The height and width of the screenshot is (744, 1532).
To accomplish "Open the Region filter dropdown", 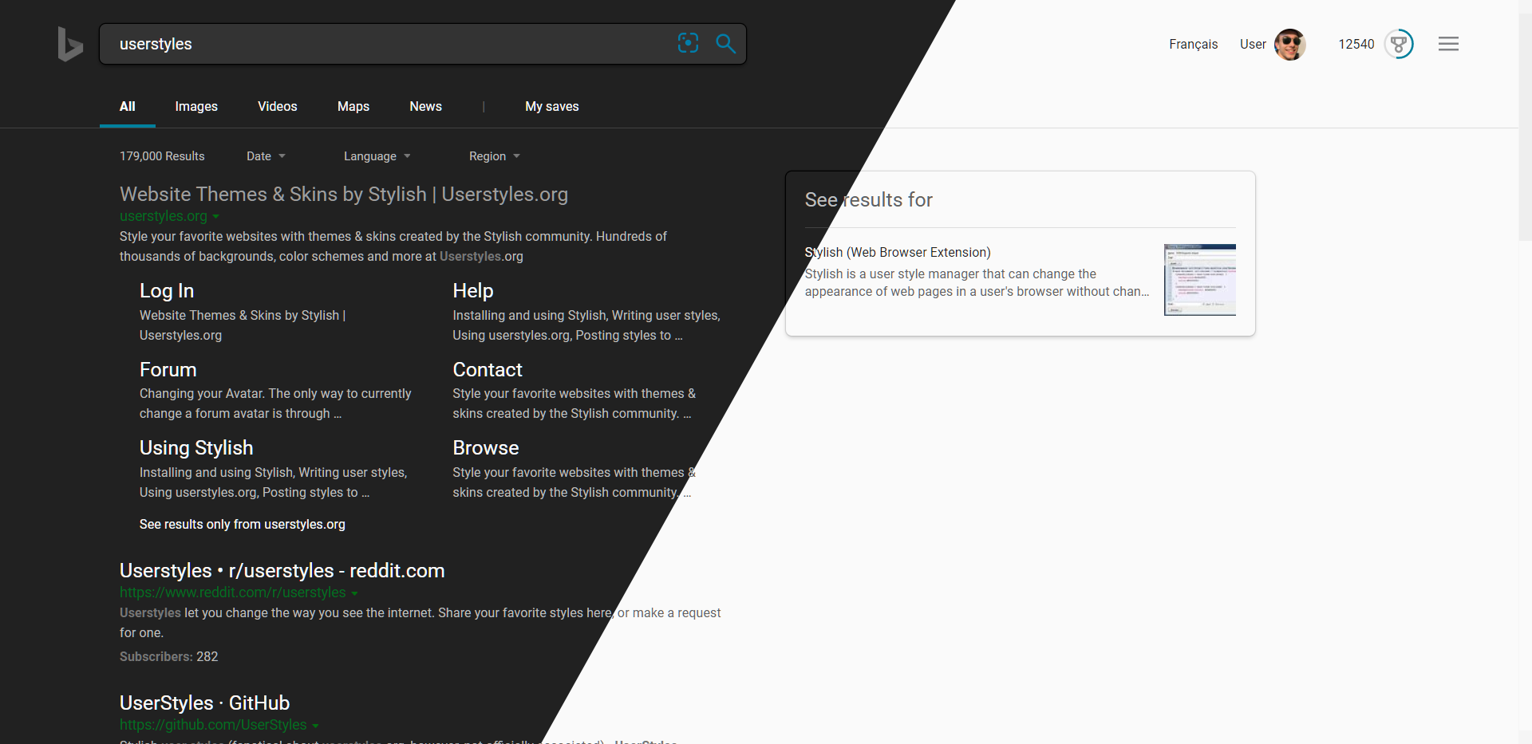I will [494, 156].
